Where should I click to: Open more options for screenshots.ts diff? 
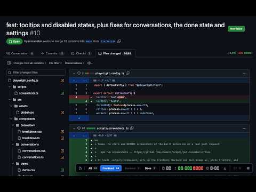245,129
